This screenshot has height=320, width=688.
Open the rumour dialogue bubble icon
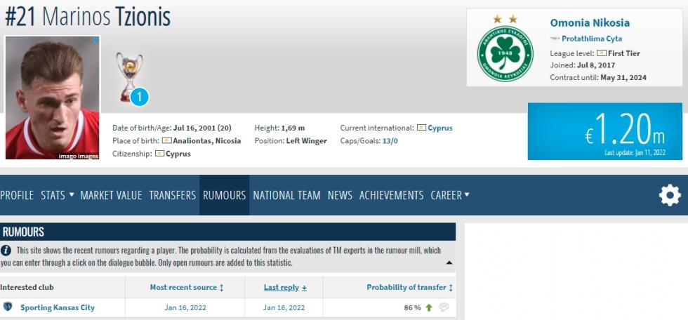point(444,307)
